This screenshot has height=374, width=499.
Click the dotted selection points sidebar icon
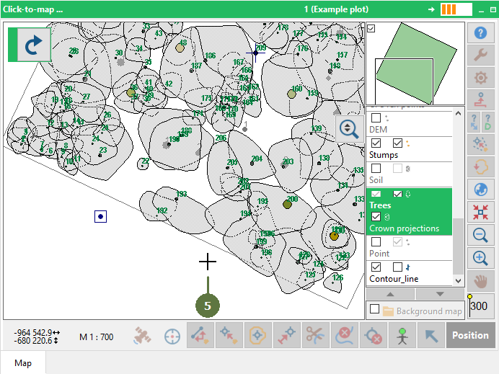coord(480,145)
